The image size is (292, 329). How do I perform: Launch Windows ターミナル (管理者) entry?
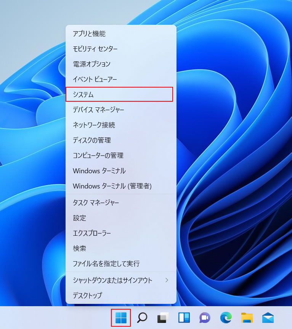click(x=121, y=186)
